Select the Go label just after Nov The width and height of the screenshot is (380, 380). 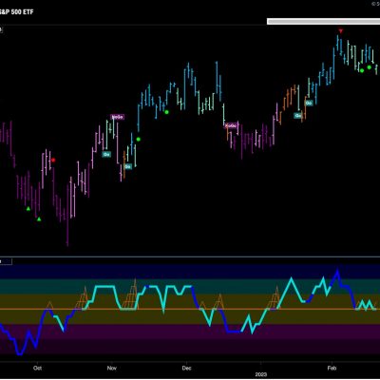[x=127, y=166]
